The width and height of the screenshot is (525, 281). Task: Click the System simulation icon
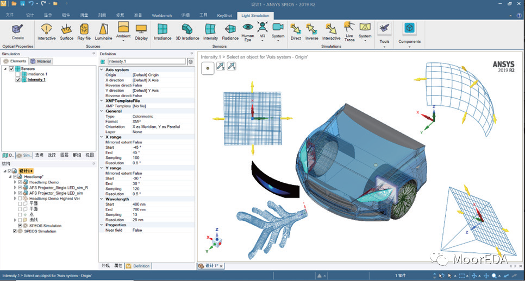(365, 27)
